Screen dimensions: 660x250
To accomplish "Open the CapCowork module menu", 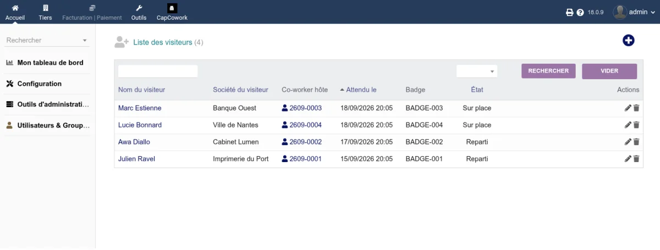I will click(x=172, y=12).
